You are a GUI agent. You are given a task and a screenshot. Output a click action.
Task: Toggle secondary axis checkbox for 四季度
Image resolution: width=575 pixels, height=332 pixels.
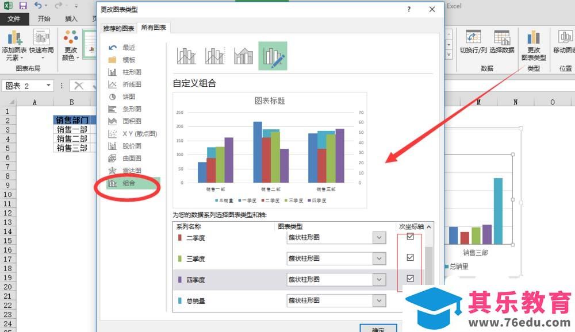pos(411,279)
